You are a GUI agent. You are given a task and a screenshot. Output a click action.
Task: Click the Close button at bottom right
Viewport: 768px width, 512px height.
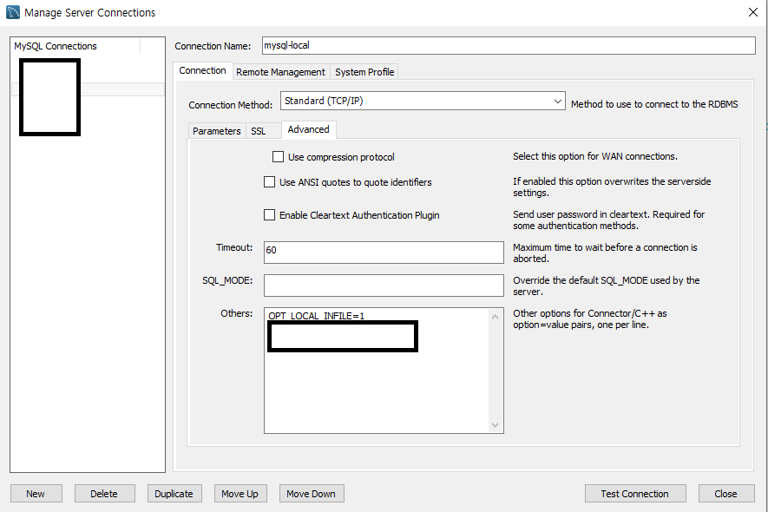pyautogui.click(x=725, y=494)
